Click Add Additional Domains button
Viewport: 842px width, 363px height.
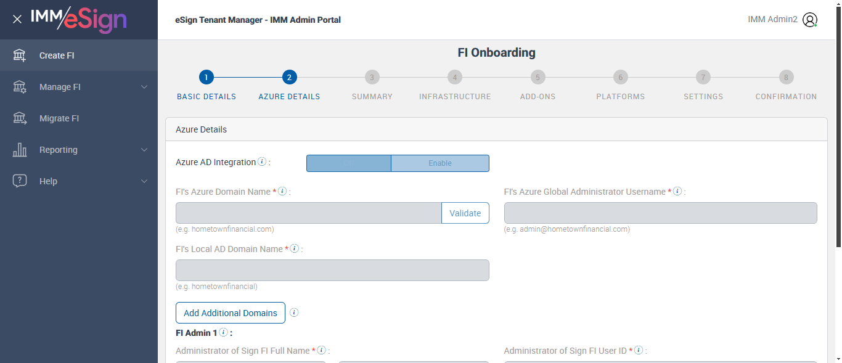coord(231,313)
